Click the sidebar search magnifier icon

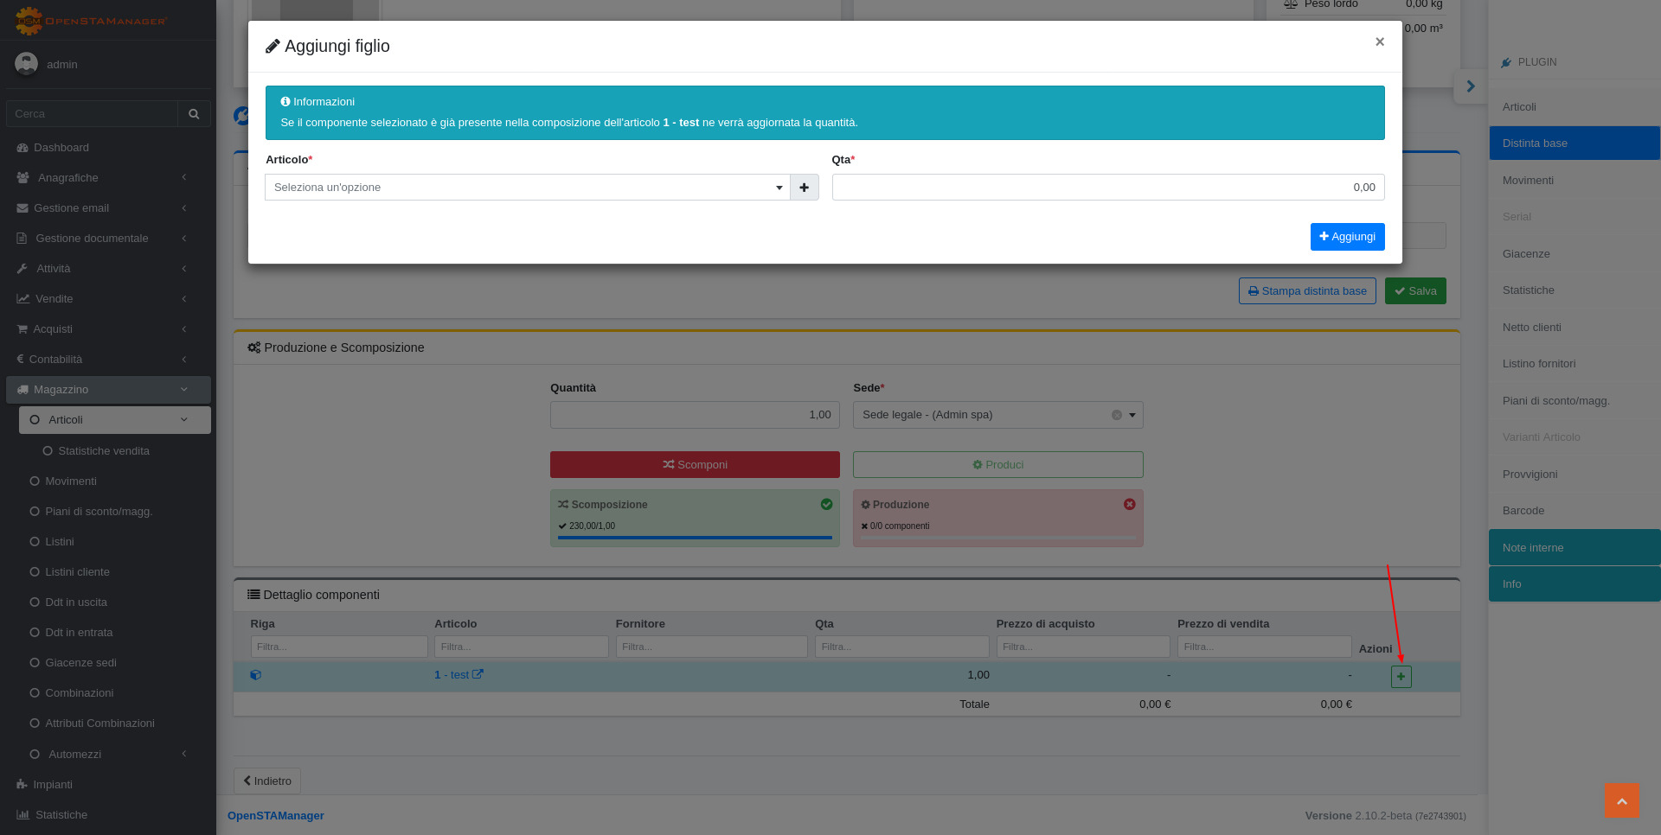194,114
